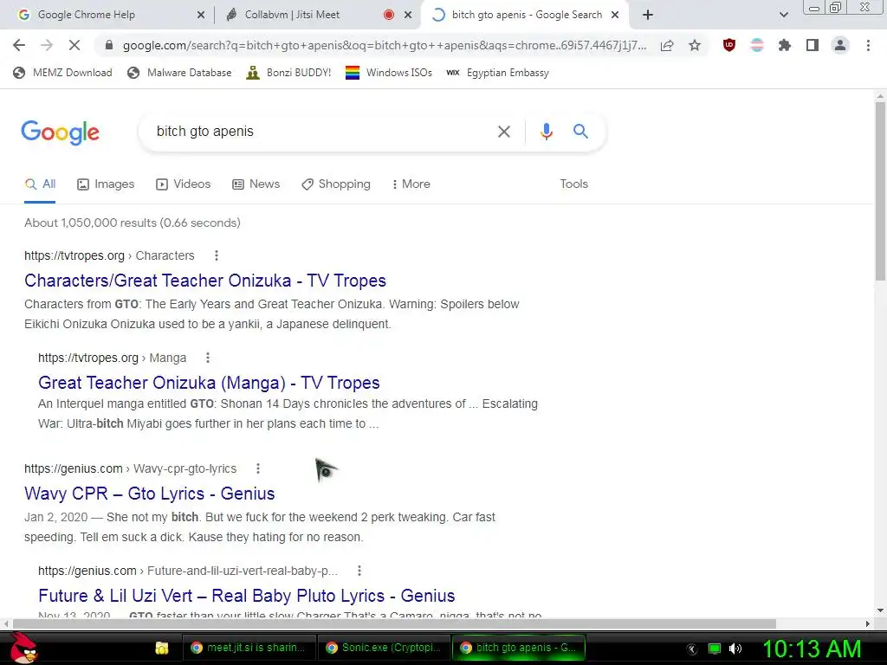Open options for Wavy-cpr-gto-lyrics result
The height and width of the screenshot is (665, 887).
pos(258,468)
